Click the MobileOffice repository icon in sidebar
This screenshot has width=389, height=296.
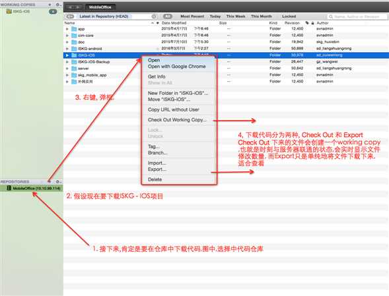coord(9,189)
